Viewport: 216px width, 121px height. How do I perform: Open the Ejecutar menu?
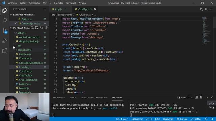pyautogui.click(x=58, y=3)
